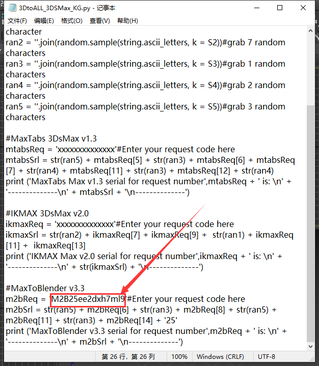This screenshot has height=366, width=319.
Task: Click the UTF-8 encoding status entry
Action: 267,357
